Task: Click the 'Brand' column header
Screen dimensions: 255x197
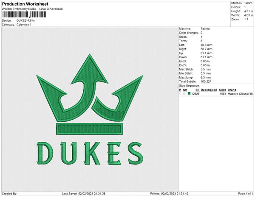Action: tap(232, 90)
